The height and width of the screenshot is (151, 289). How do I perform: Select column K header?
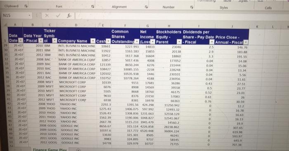tap(257, 27)
